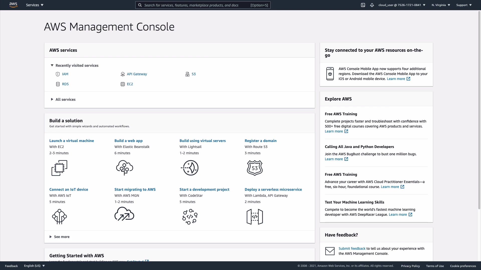Open the Support menu
Viewport: 481px width, 270px height.
pyautogui.click(x=464, y=5)
